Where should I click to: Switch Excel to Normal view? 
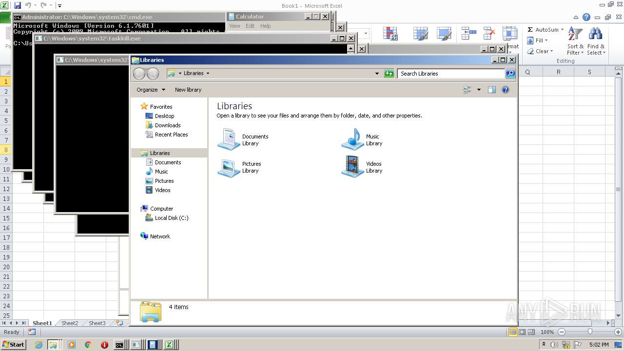pyautogui.click(x=513, y=332)
